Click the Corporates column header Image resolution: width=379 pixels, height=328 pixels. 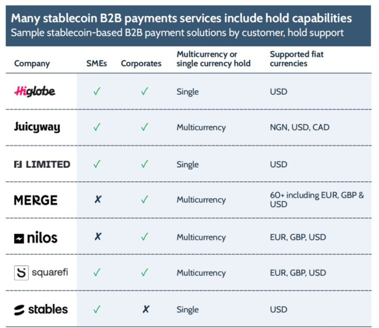pos(141,63)
